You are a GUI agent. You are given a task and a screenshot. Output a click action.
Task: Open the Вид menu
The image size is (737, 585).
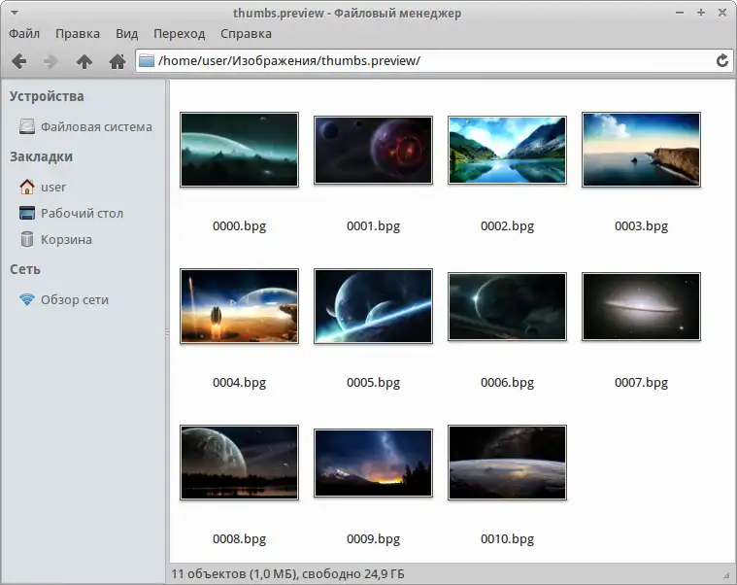pos(127,34)
